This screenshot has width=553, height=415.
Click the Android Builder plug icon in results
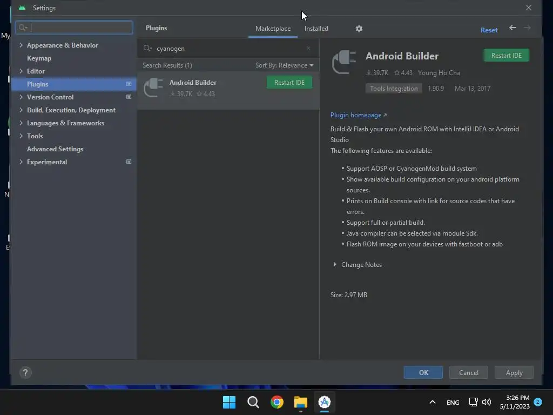click(x=154, y=87)
